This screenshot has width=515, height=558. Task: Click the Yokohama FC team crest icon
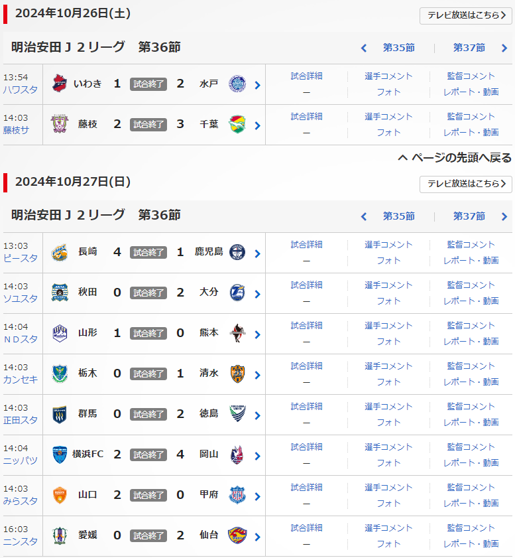pyautogui.click(x=60, y=454)
